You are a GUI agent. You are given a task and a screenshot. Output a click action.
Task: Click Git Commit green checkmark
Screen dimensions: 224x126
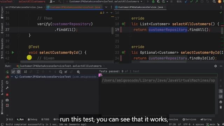[x=191, y=1]
